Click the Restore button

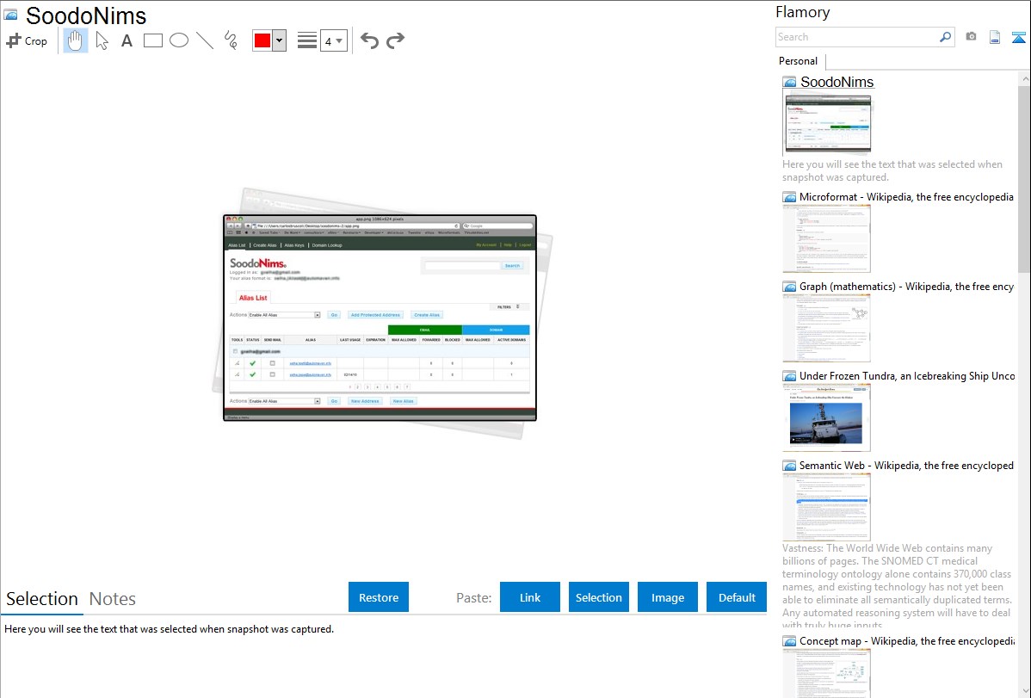pyautogui.click(x=379, y=596)
